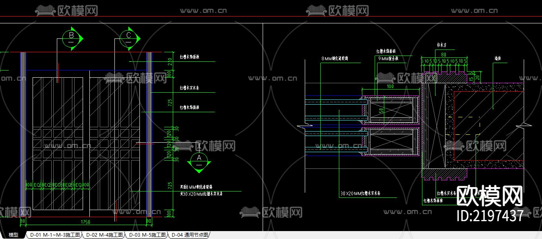This screenshot has width=542, height=239.
Task: Open the D-03 M-5施工图 layout tab
Action: [147, 235]
